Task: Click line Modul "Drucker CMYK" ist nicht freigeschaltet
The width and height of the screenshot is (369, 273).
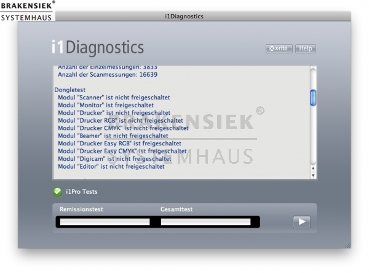Action: coord(124,128)
